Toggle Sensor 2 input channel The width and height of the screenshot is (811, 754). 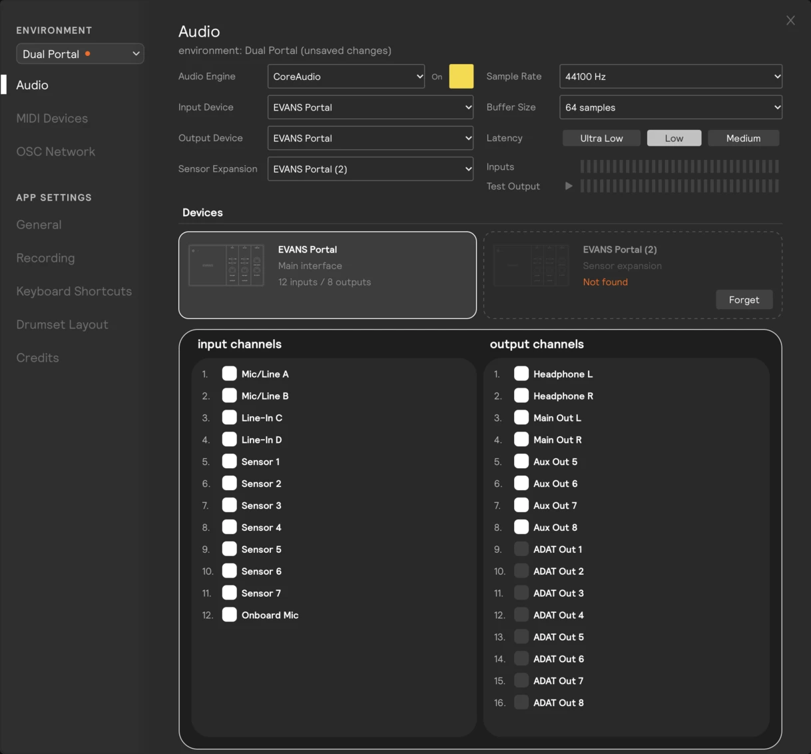pos(229,484)
